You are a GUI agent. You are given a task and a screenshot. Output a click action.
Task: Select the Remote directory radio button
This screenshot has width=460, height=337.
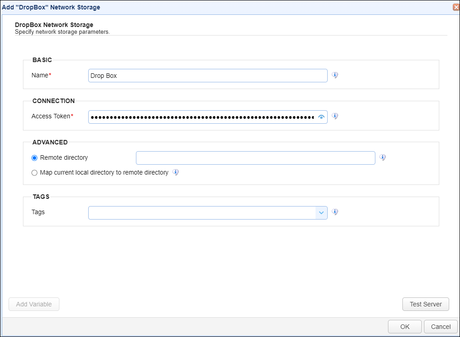tap(35, 158)
